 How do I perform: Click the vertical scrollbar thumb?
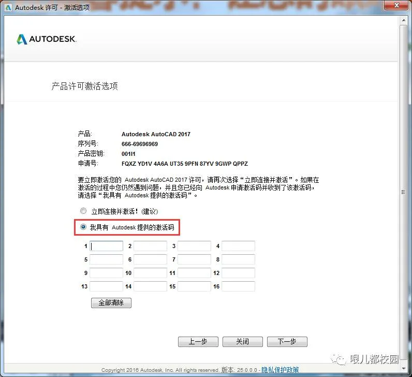(x=404, y=192)
